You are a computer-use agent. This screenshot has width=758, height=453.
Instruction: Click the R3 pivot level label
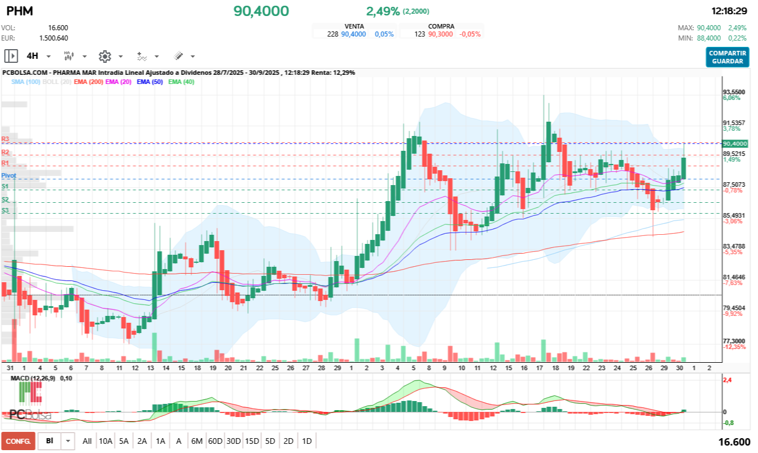(x=5, y=139)
